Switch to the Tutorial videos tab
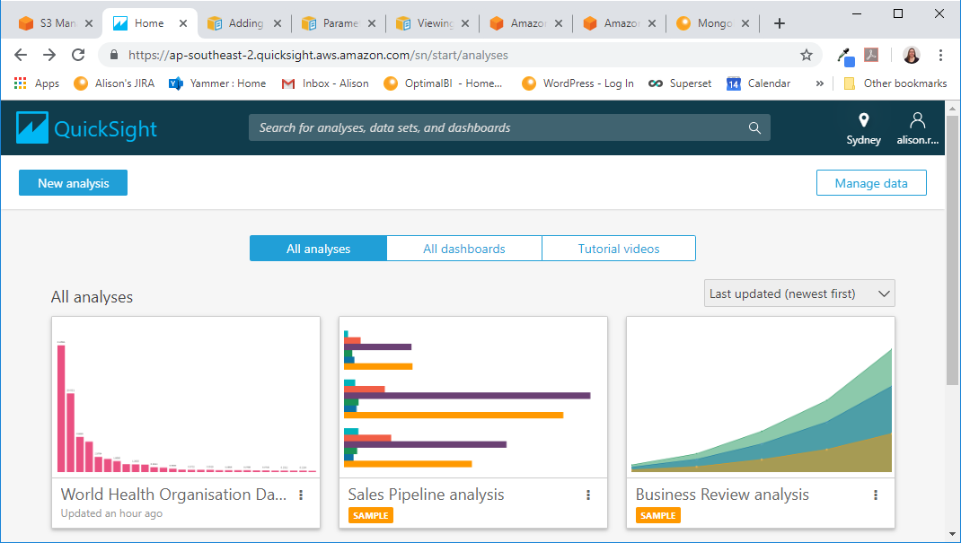 [619, 249]
